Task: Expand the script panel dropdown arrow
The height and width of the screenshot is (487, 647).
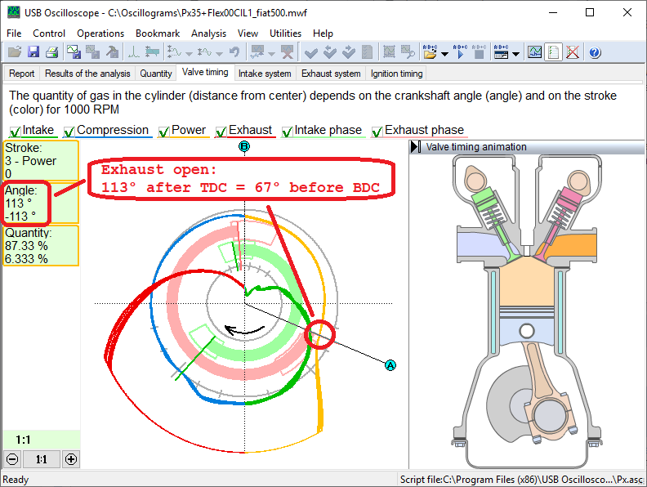Action: (517, 54)
